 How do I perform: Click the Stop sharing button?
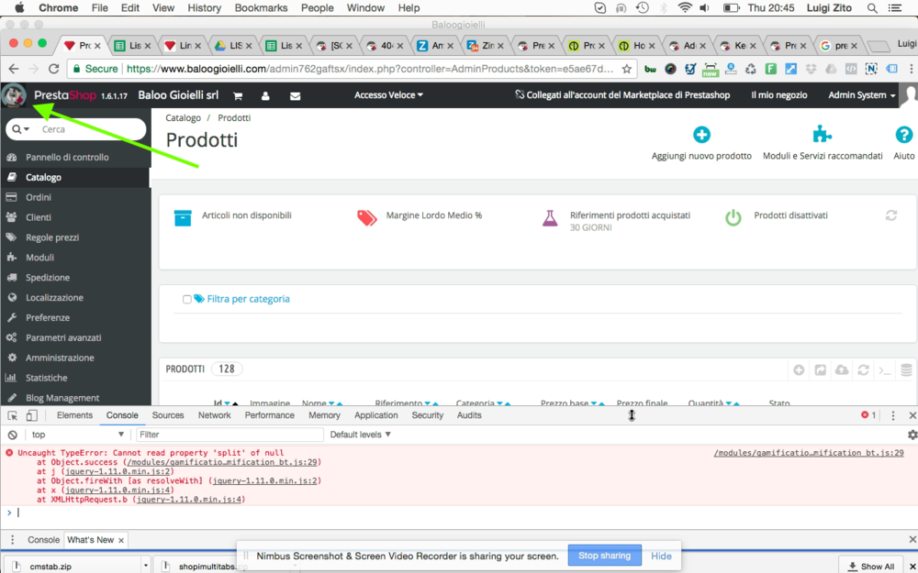click(x=604, y=555)
